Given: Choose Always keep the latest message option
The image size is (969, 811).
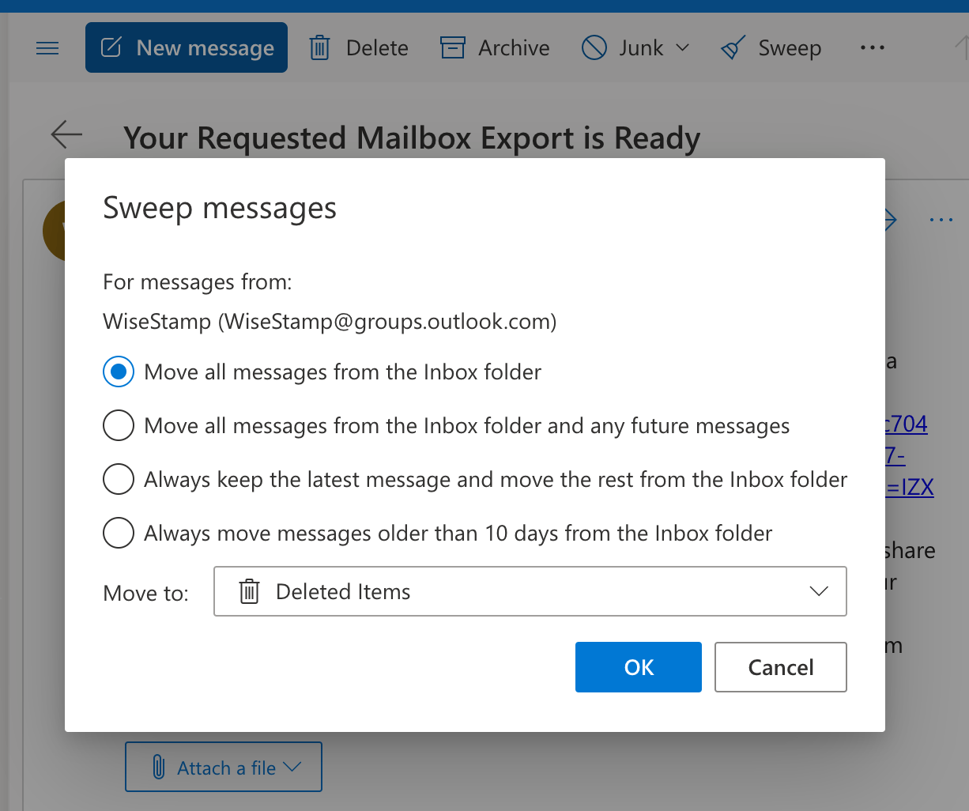Looking at the screenshot, I should pos(119,480).
